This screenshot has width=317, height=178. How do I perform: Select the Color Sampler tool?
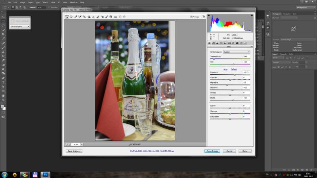pyautogui.click(x=80, y=17)
